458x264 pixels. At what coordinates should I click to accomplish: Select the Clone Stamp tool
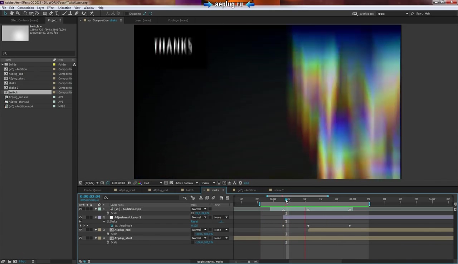point(70,14)
